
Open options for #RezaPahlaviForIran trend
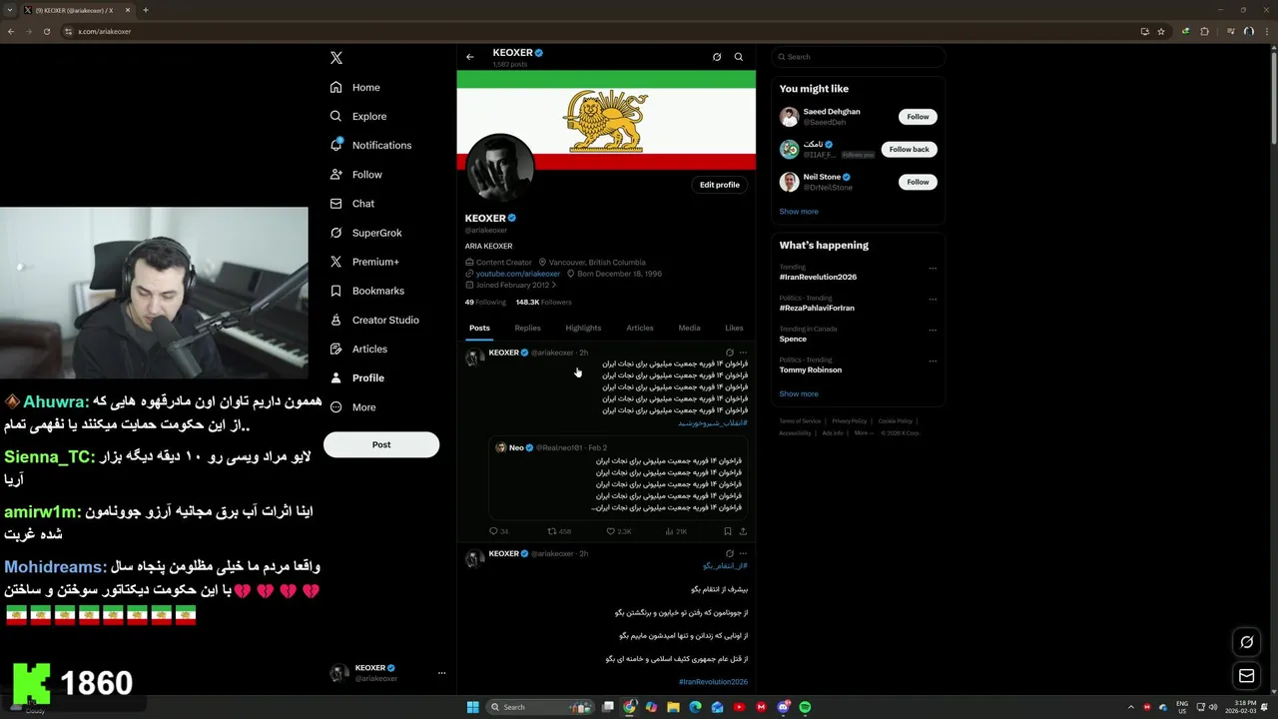(933, 299)
